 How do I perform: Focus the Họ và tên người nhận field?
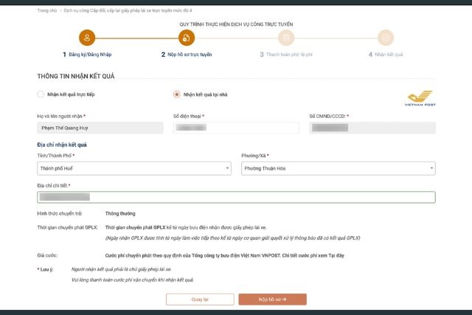coord(100,128)
